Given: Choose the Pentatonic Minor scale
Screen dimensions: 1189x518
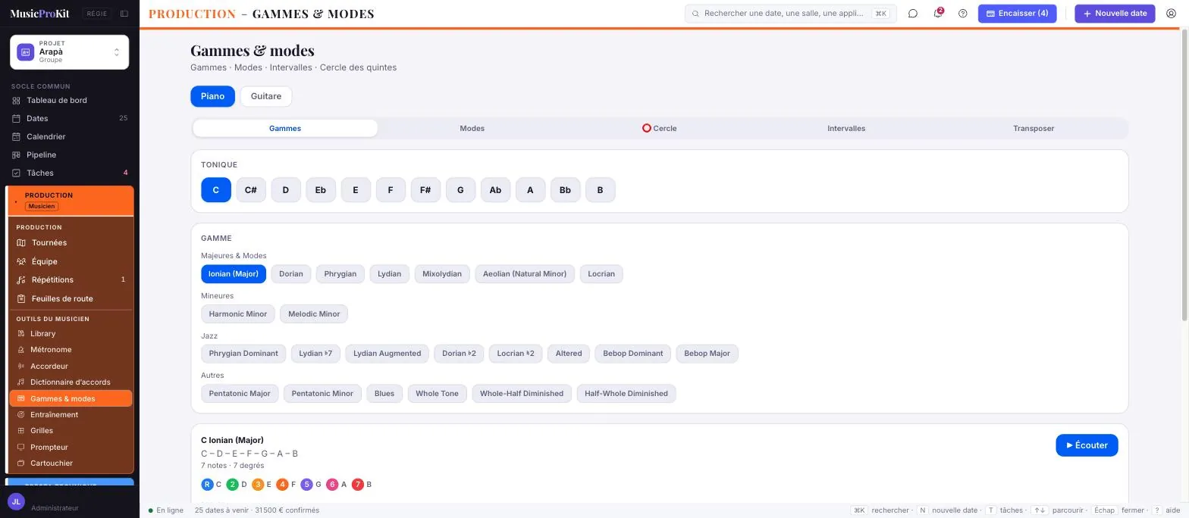Looking at the screenshot, I should point(322,394).
